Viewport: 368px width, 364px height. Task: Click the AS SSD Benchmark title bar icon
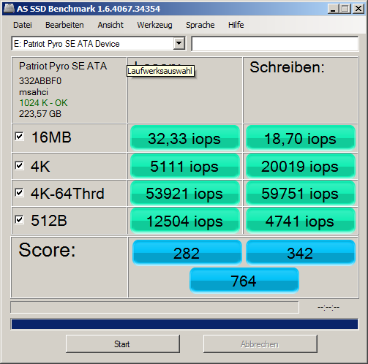tap(9, 9)
